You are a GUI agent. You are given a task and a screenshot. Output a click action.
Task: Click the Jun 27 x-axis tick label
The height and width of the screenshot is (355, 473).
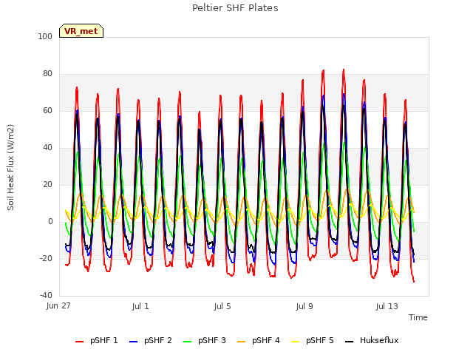[58, 306]
